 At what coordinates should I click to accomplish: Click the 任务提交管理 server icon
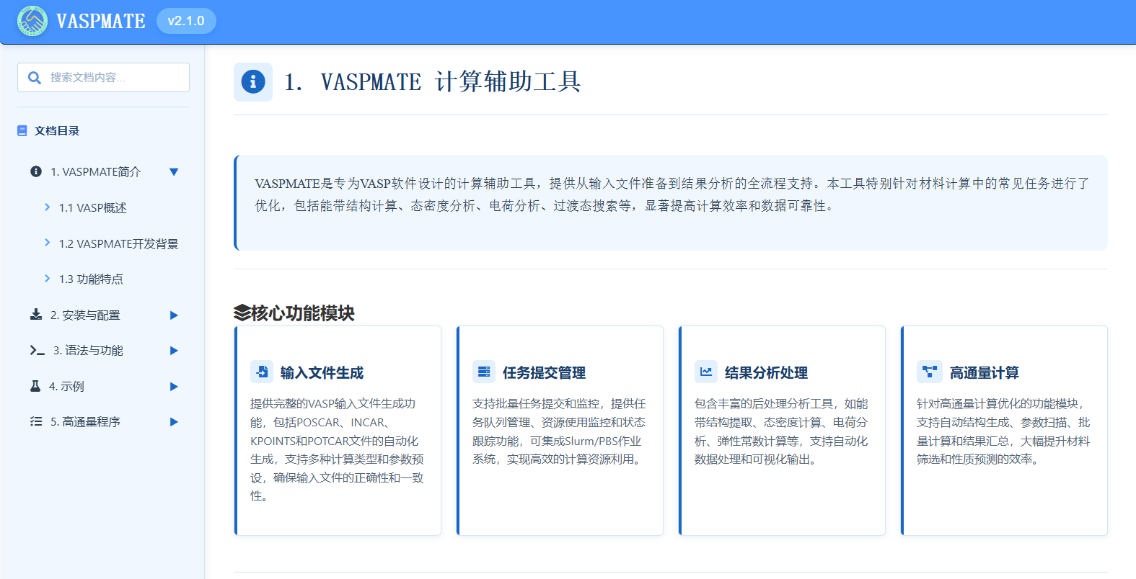(484, 372)
